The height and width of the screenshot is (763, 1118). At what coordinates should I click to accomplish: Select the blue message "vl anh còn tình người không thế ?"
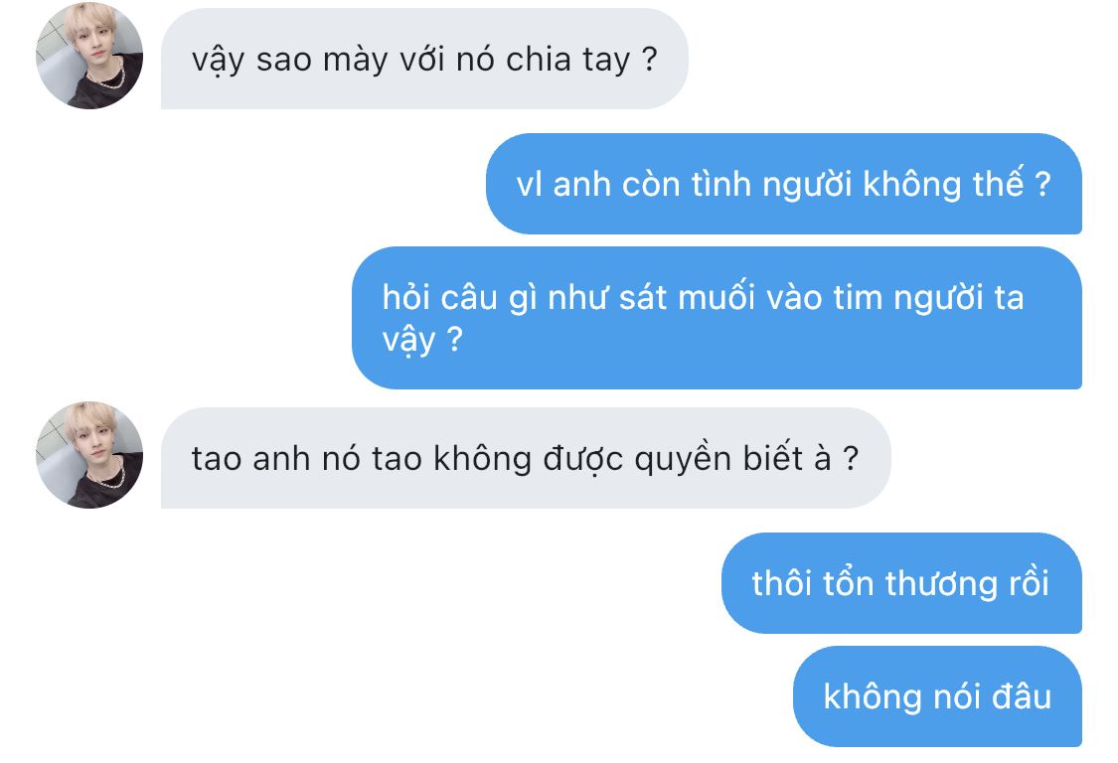[x=784, y=183]
